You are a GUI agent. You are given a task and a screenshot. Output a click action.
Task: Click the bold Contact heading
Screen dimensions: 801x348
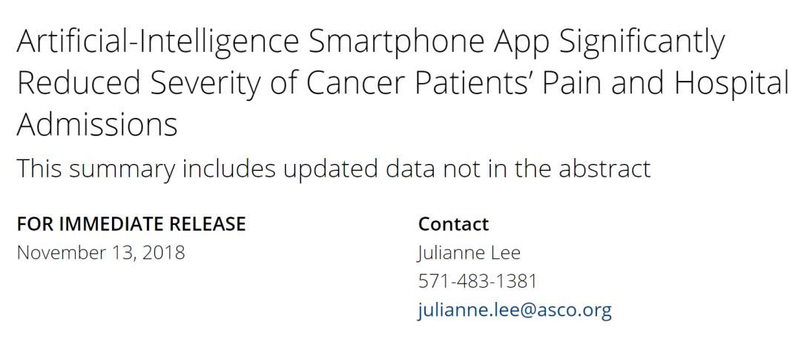tap(453, 224)
